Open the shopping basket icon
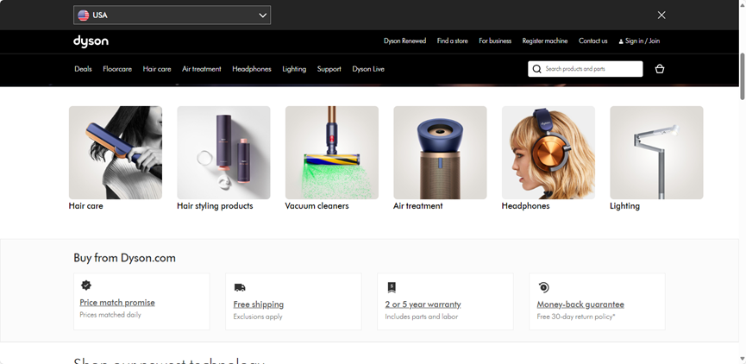The image size is (746, 364). 660,69
